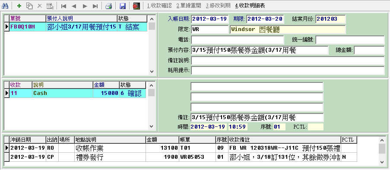
Task: Click the 耗用提示 input field
Action: coord(288,71)
